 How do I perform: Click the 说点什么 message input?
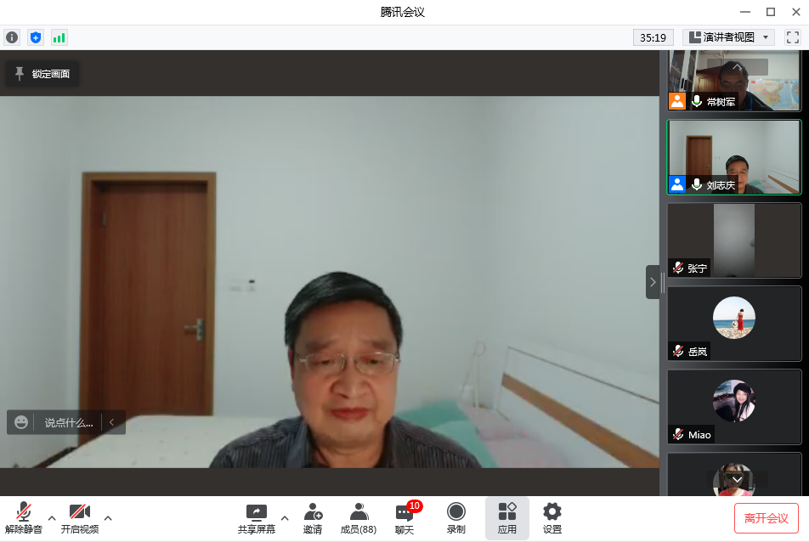click(69, 423)
